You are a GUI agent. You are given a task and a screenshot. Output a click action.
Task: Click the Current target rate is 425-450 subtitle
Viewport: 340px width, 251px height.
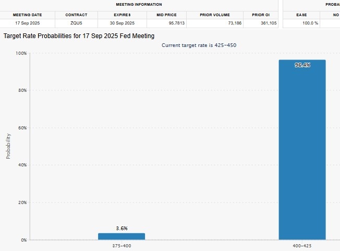[x=199, y=45]
